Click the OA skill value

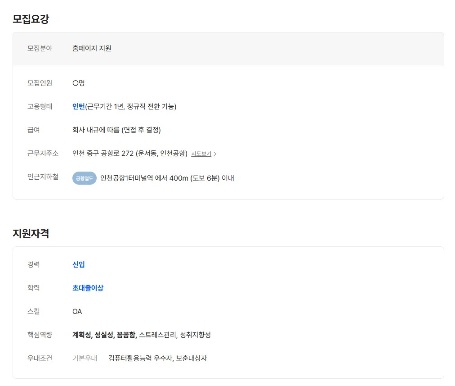[x=77, y=311]
